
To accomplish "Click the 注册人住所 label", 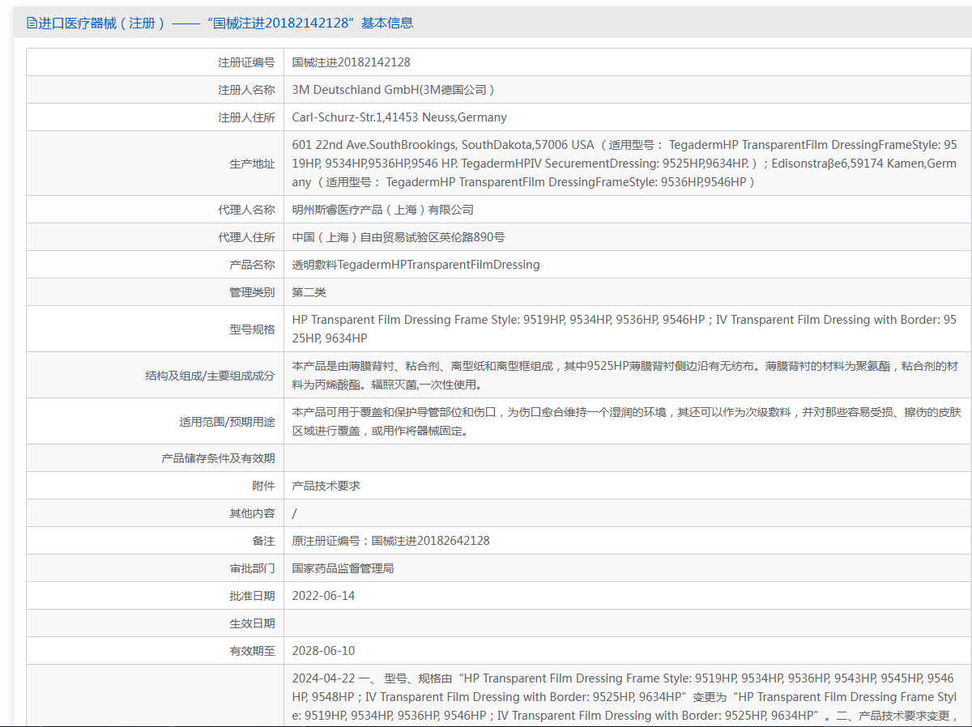I will click(246, 117).
